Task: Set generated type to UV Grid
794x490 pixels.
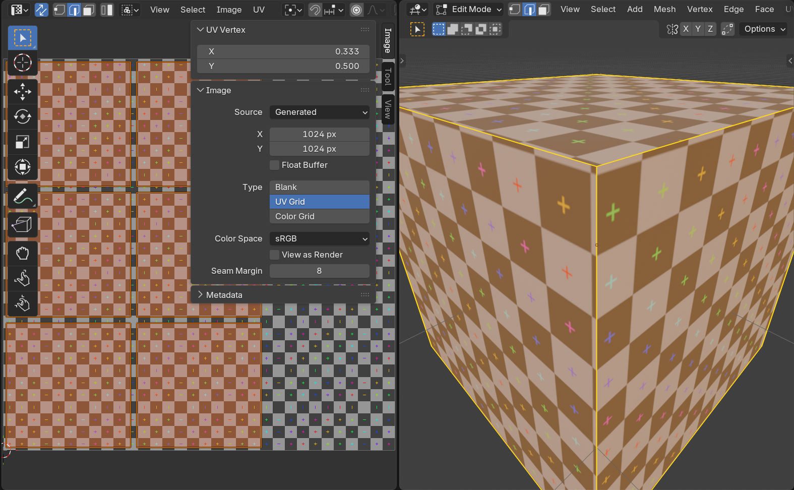Action: pyautogui.click(x=319, y=202)
